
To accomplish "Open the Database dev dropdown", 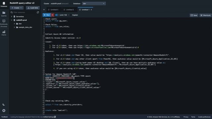I will point(94,4).
